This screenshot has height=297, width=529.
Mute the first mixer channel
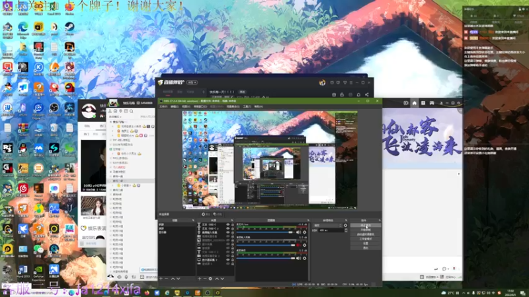298,232
